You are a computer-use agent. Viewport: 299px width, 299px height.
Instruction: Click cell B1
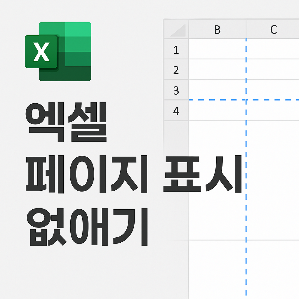pos(217,49)
